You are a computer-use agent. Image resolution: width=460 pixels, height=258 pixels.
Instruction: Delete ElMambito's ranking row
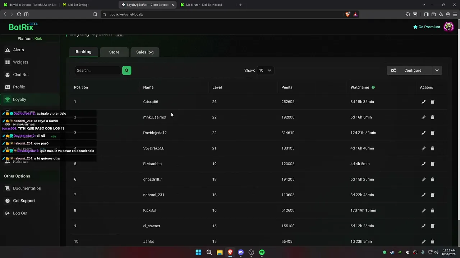pos(432,164)
